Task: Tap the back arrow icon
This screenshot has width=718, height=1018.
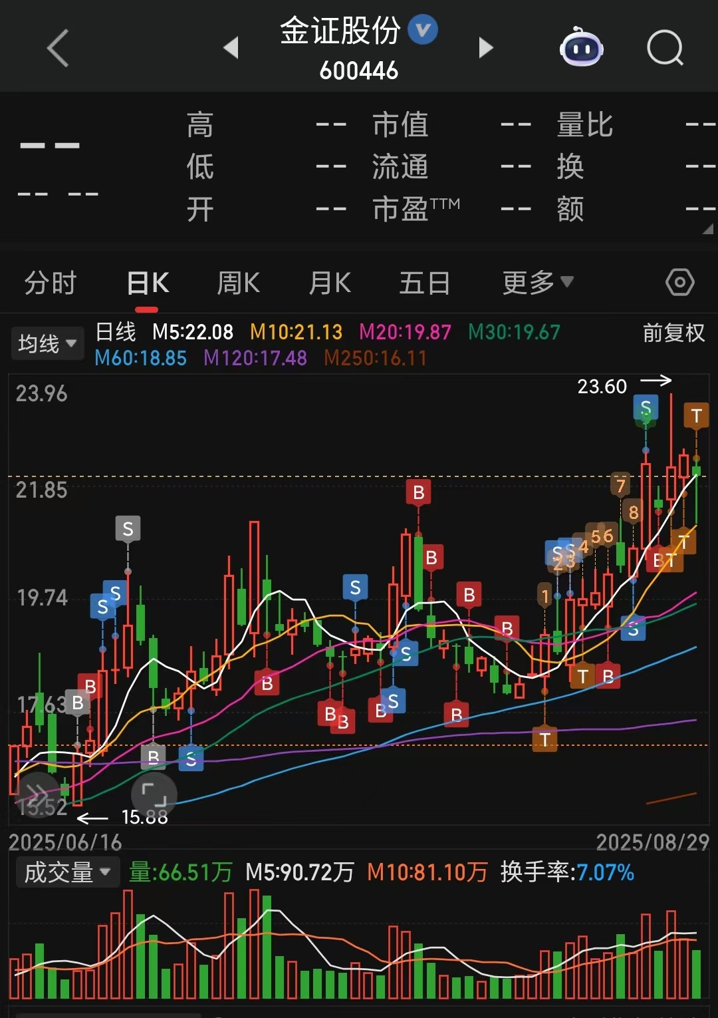Action: click(x=58, y=48)
